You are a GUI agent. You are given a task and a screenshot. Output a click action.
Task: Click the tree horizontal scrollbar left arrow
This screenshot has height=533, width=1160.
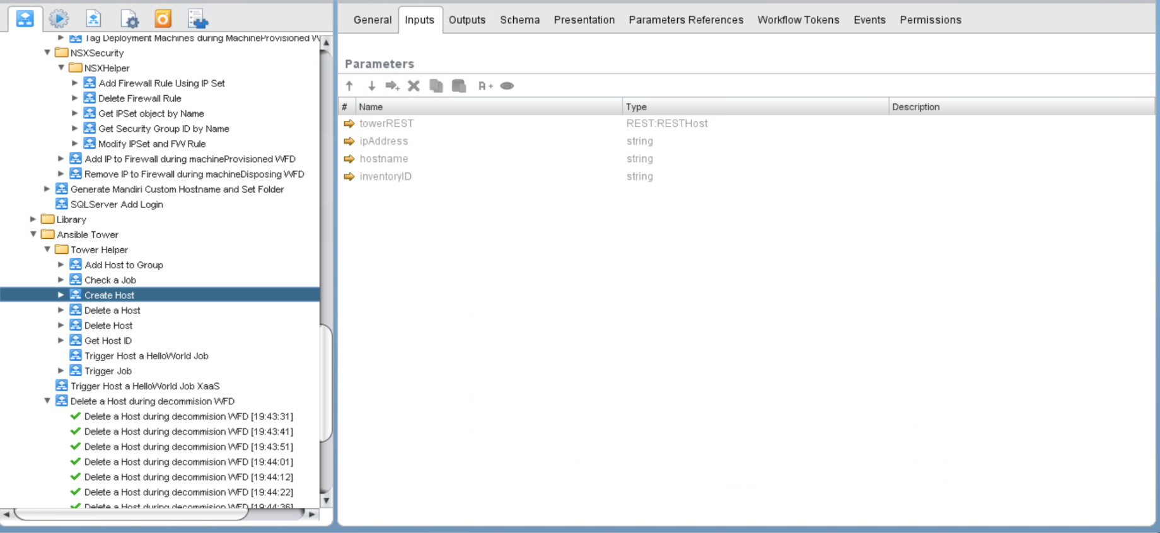[6, 515]
